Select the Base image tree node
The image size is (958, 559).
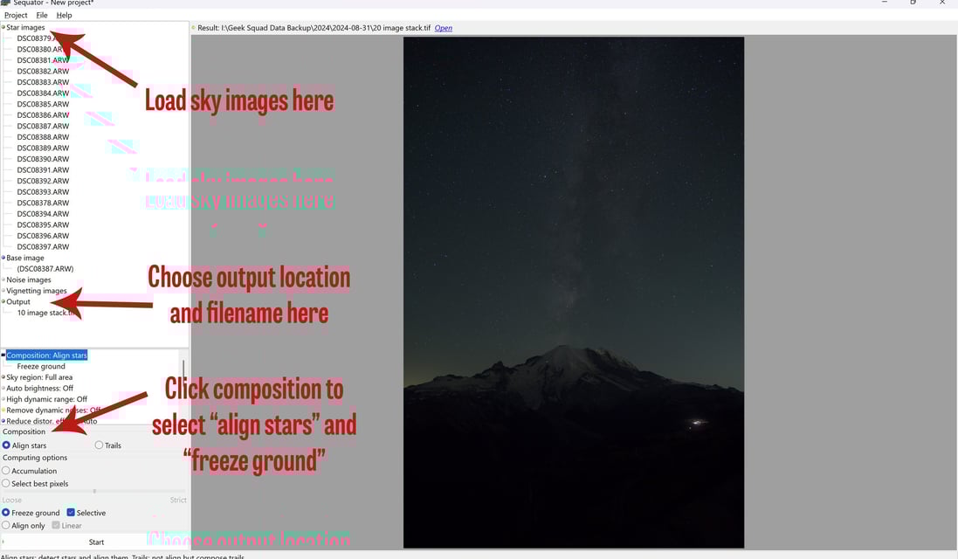click(25, 258)
